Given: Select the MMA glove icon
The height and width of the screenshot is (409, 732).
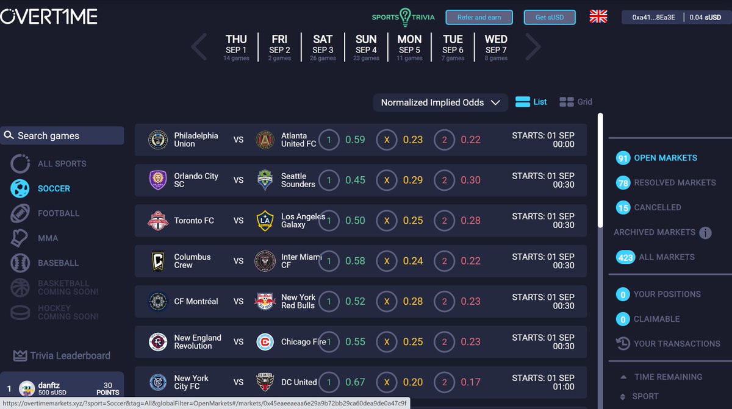Looking at the screenshot, I should point(20,238).
